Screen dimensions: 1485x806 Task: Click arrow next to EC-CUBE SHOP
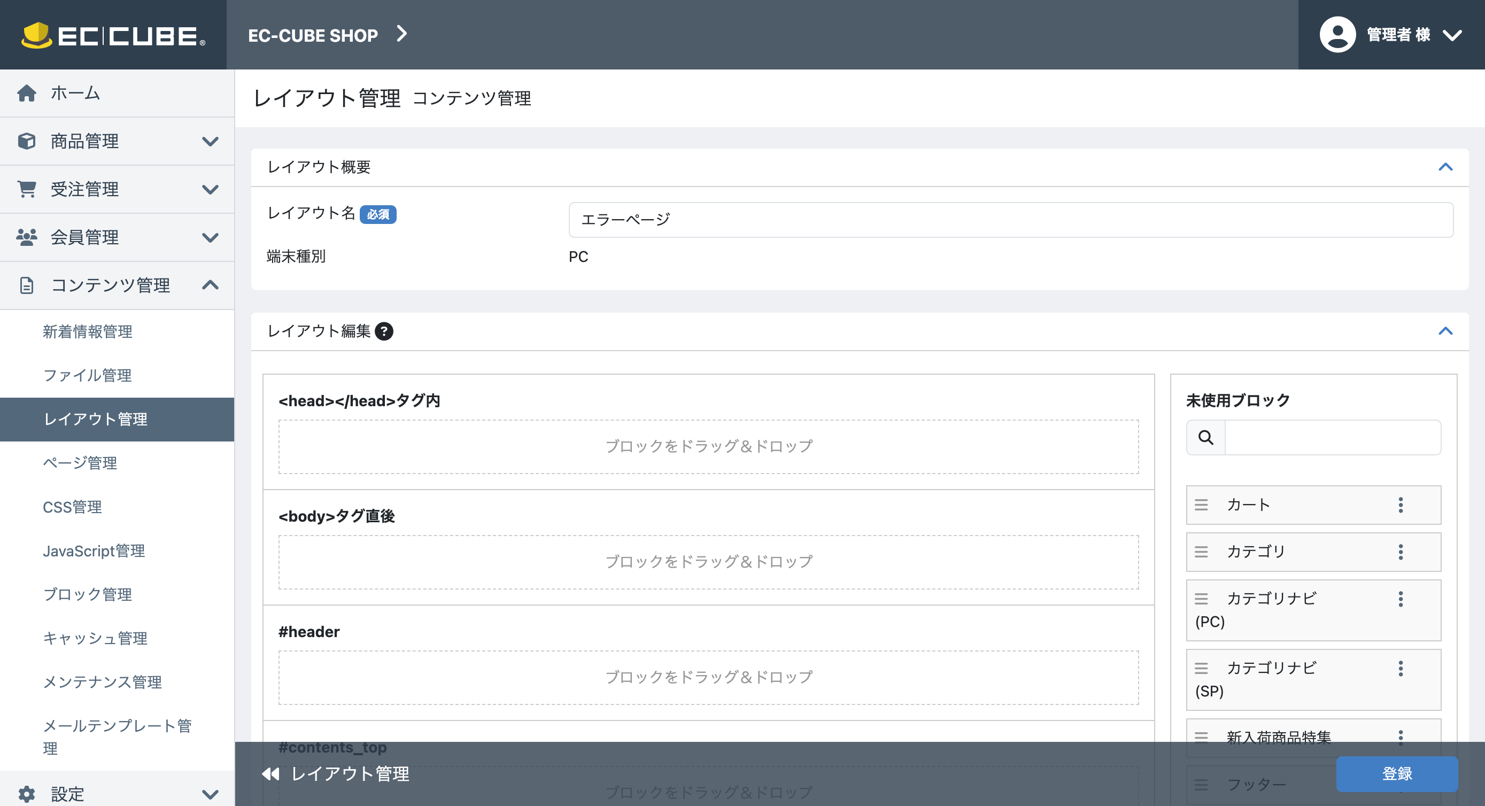point(402,34)
